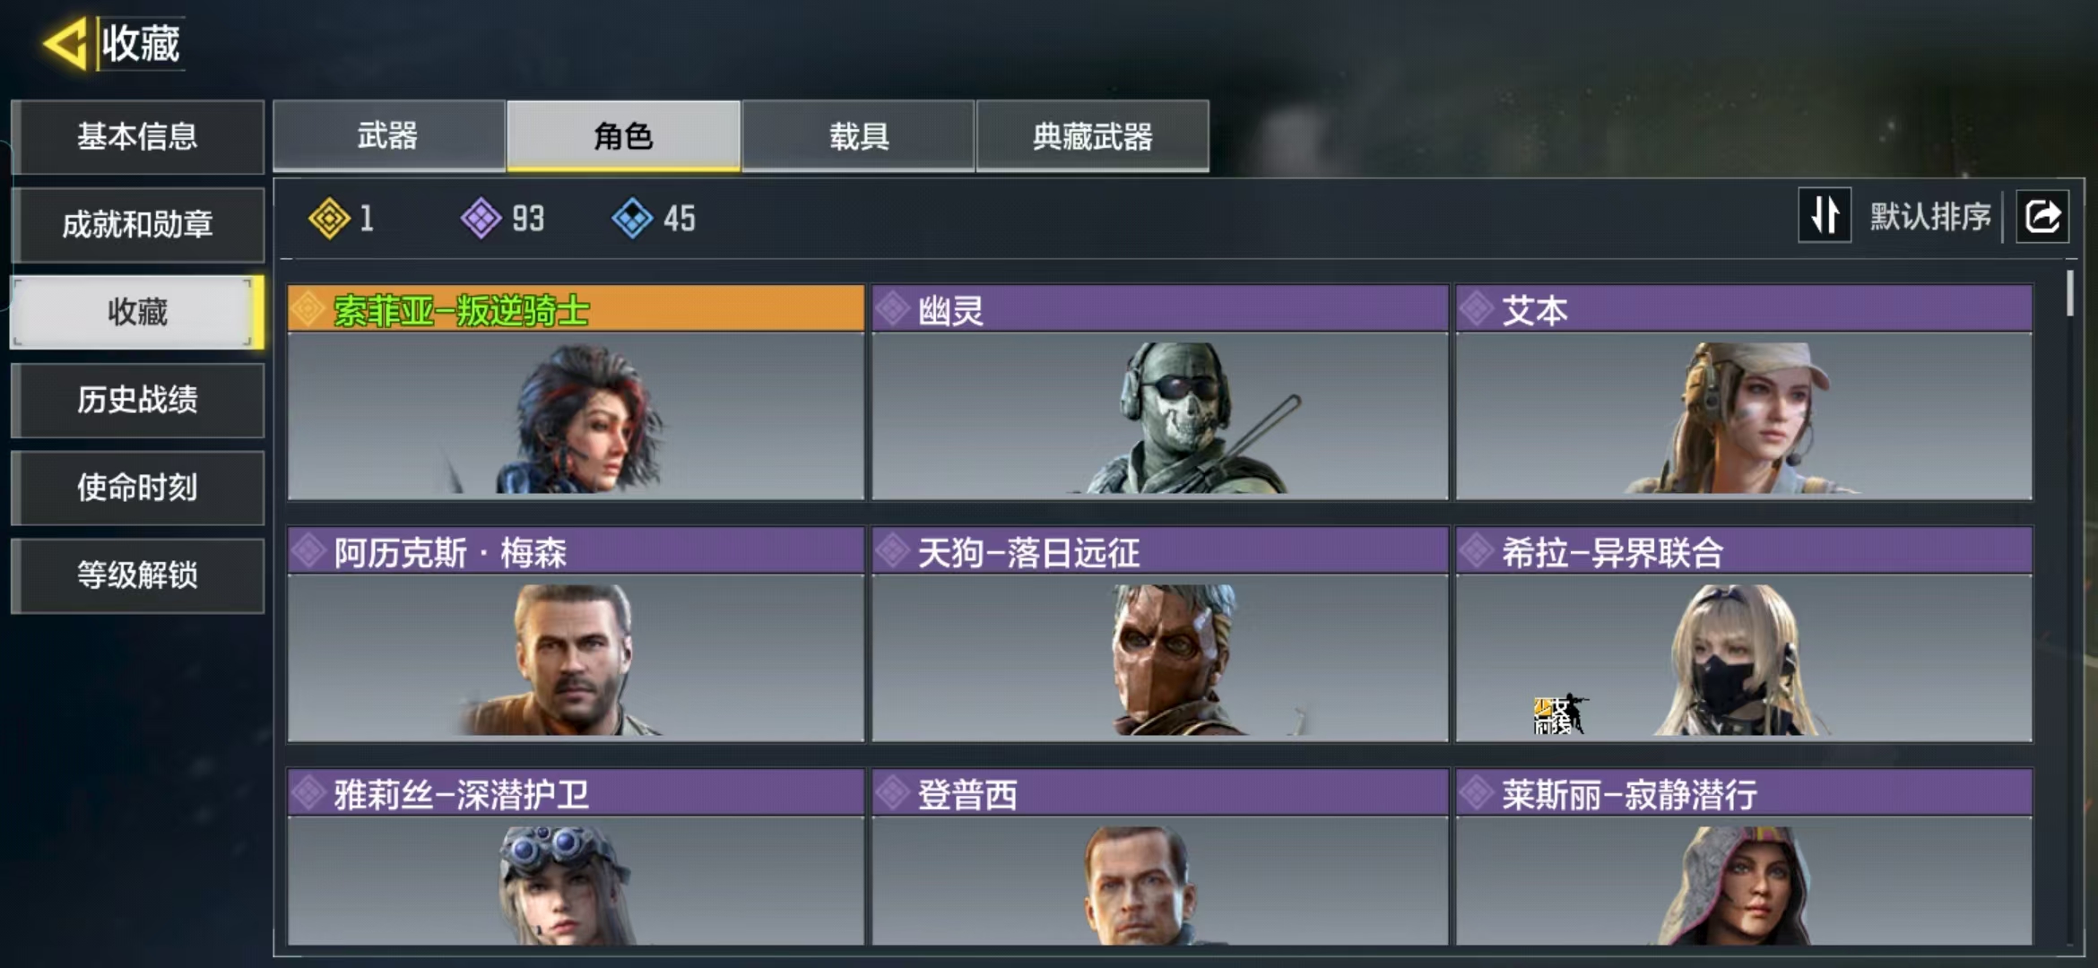Open the 典藏武器 tab

1092,135
